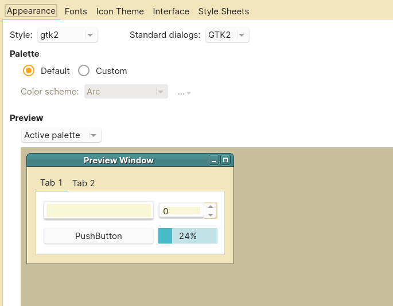Switch to the Fonts tab
Screen dimensions: 393x306
point(76,11)
